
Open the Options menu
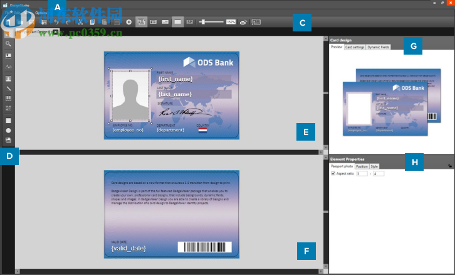pyautogui.click(x=41, y=13)
